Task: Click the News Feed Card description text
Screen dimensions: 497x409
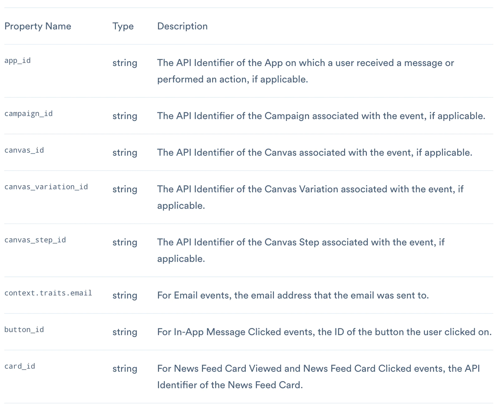Action: click(x=318, y=377)
